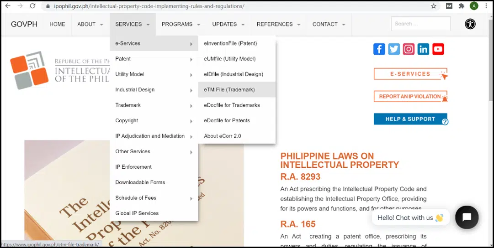Expand the PROGRAMS dropdown menu
The image size is (494, 248).
click(x=181, y=24)
